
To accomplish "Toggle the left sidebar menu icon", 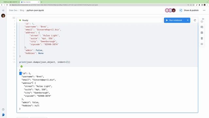I will point(3,10).
